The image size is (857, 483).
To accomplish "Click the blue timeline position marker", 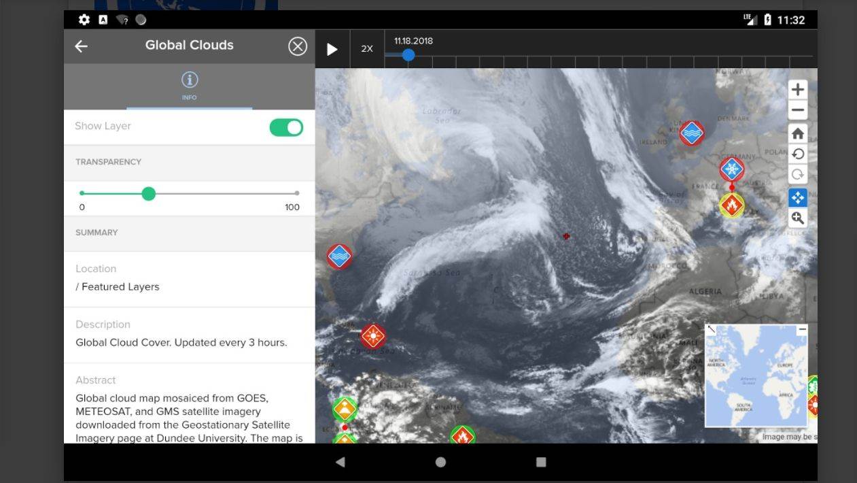I will pos(408,55).
